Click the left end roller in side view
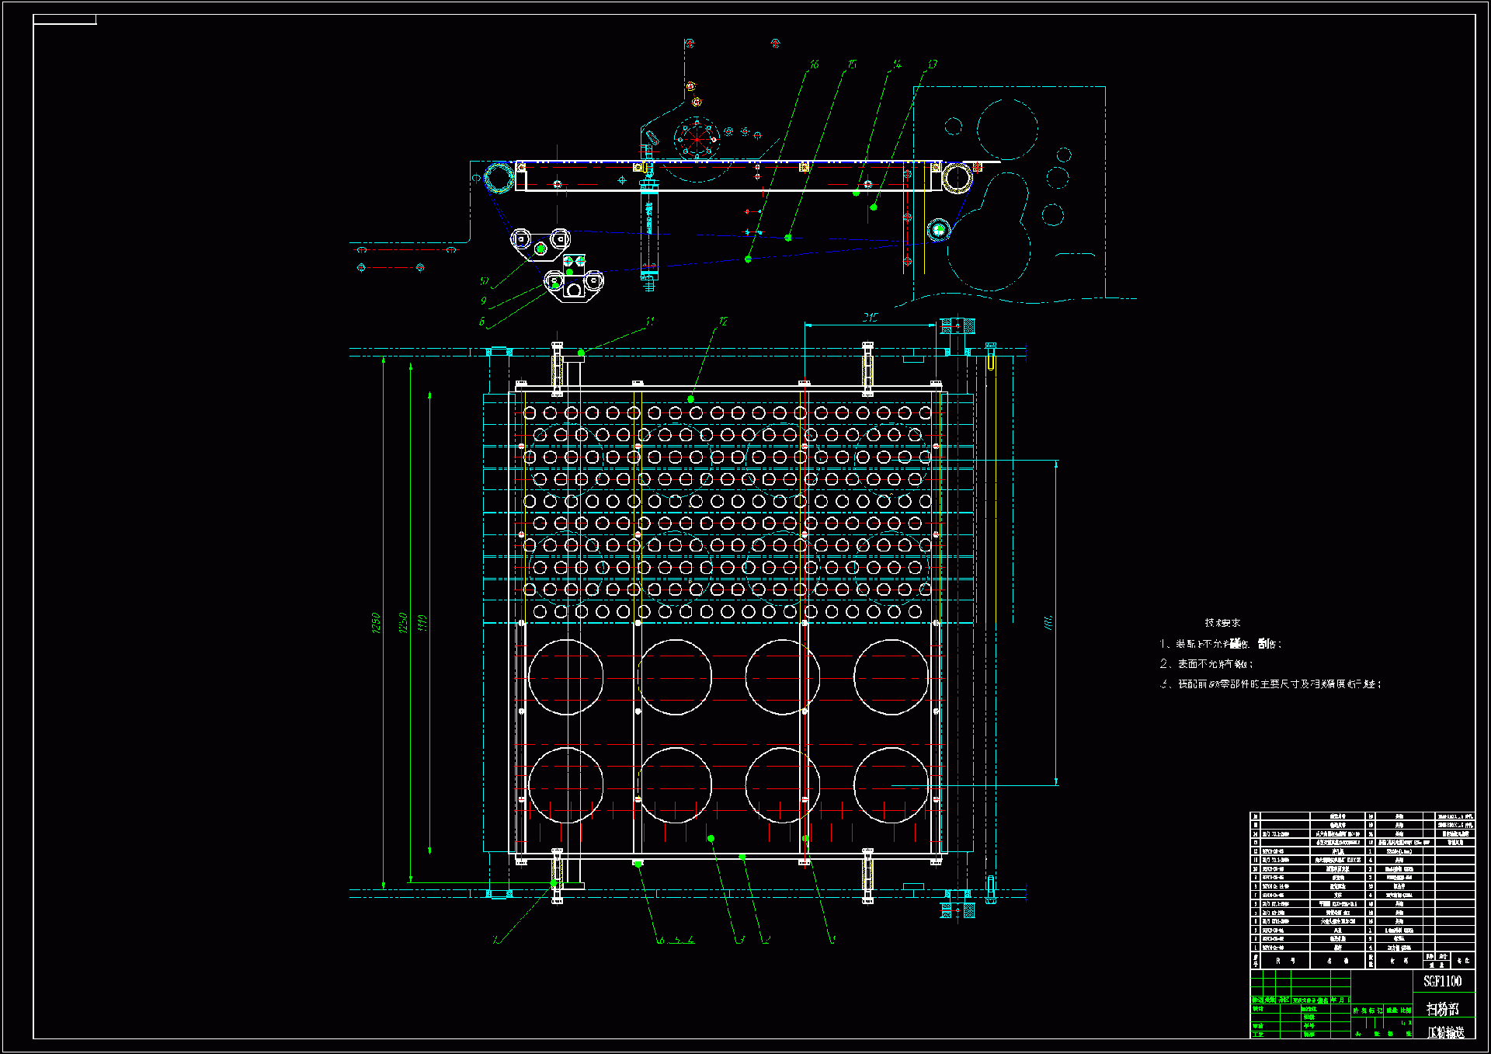This screenshot has height=1054, width=1491. (x=499, y=178)
